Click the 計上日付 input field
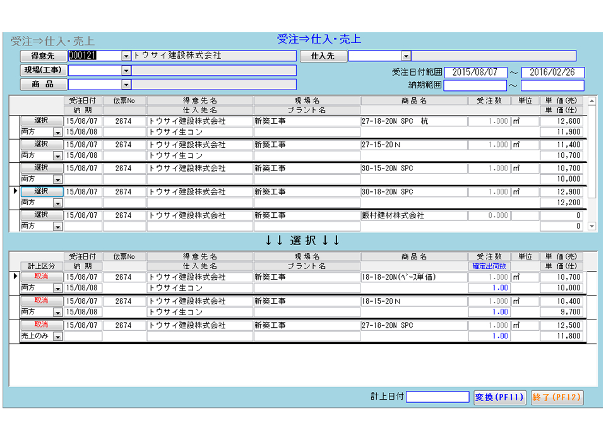606x442 pixels. coord(437,397)
